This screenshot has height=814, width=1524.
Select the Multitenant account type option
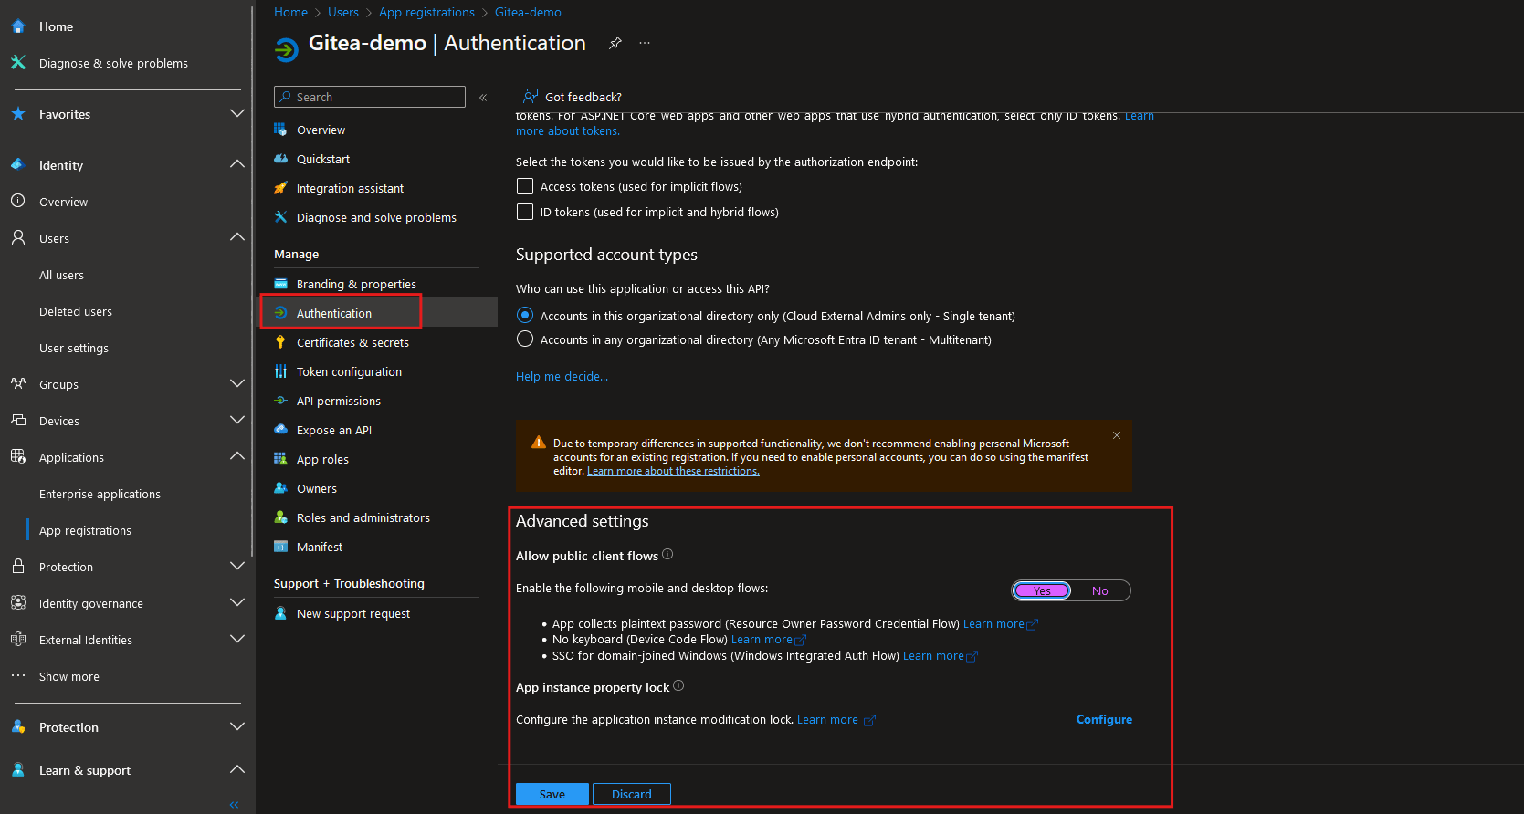pyautogui.click(x=524, y=339)
